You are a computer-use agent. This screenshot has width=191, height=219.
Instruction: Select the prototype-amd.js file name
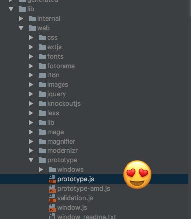click(x=83, y=189)
